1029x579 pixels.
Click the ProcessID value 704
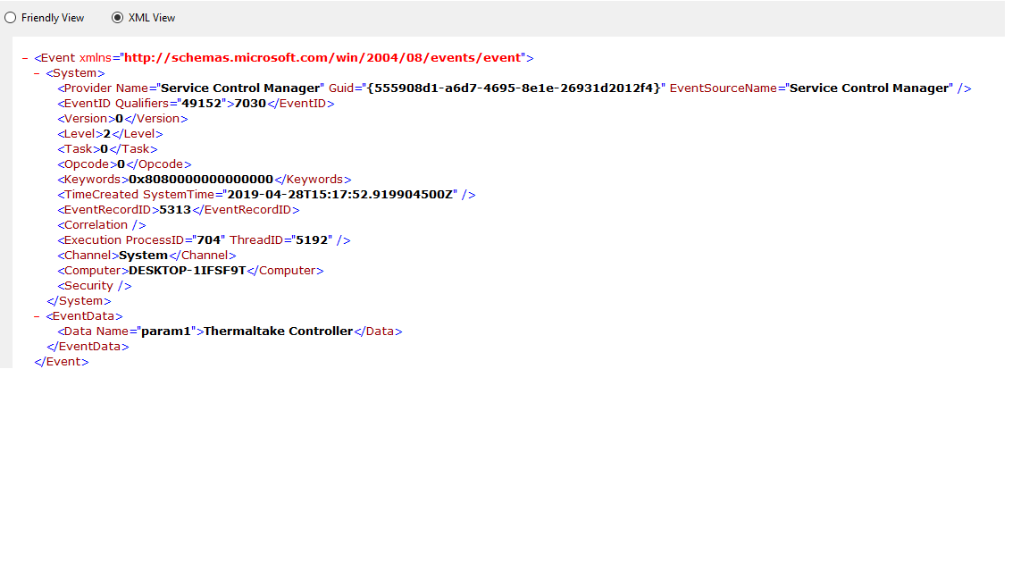tap(210, 239)
